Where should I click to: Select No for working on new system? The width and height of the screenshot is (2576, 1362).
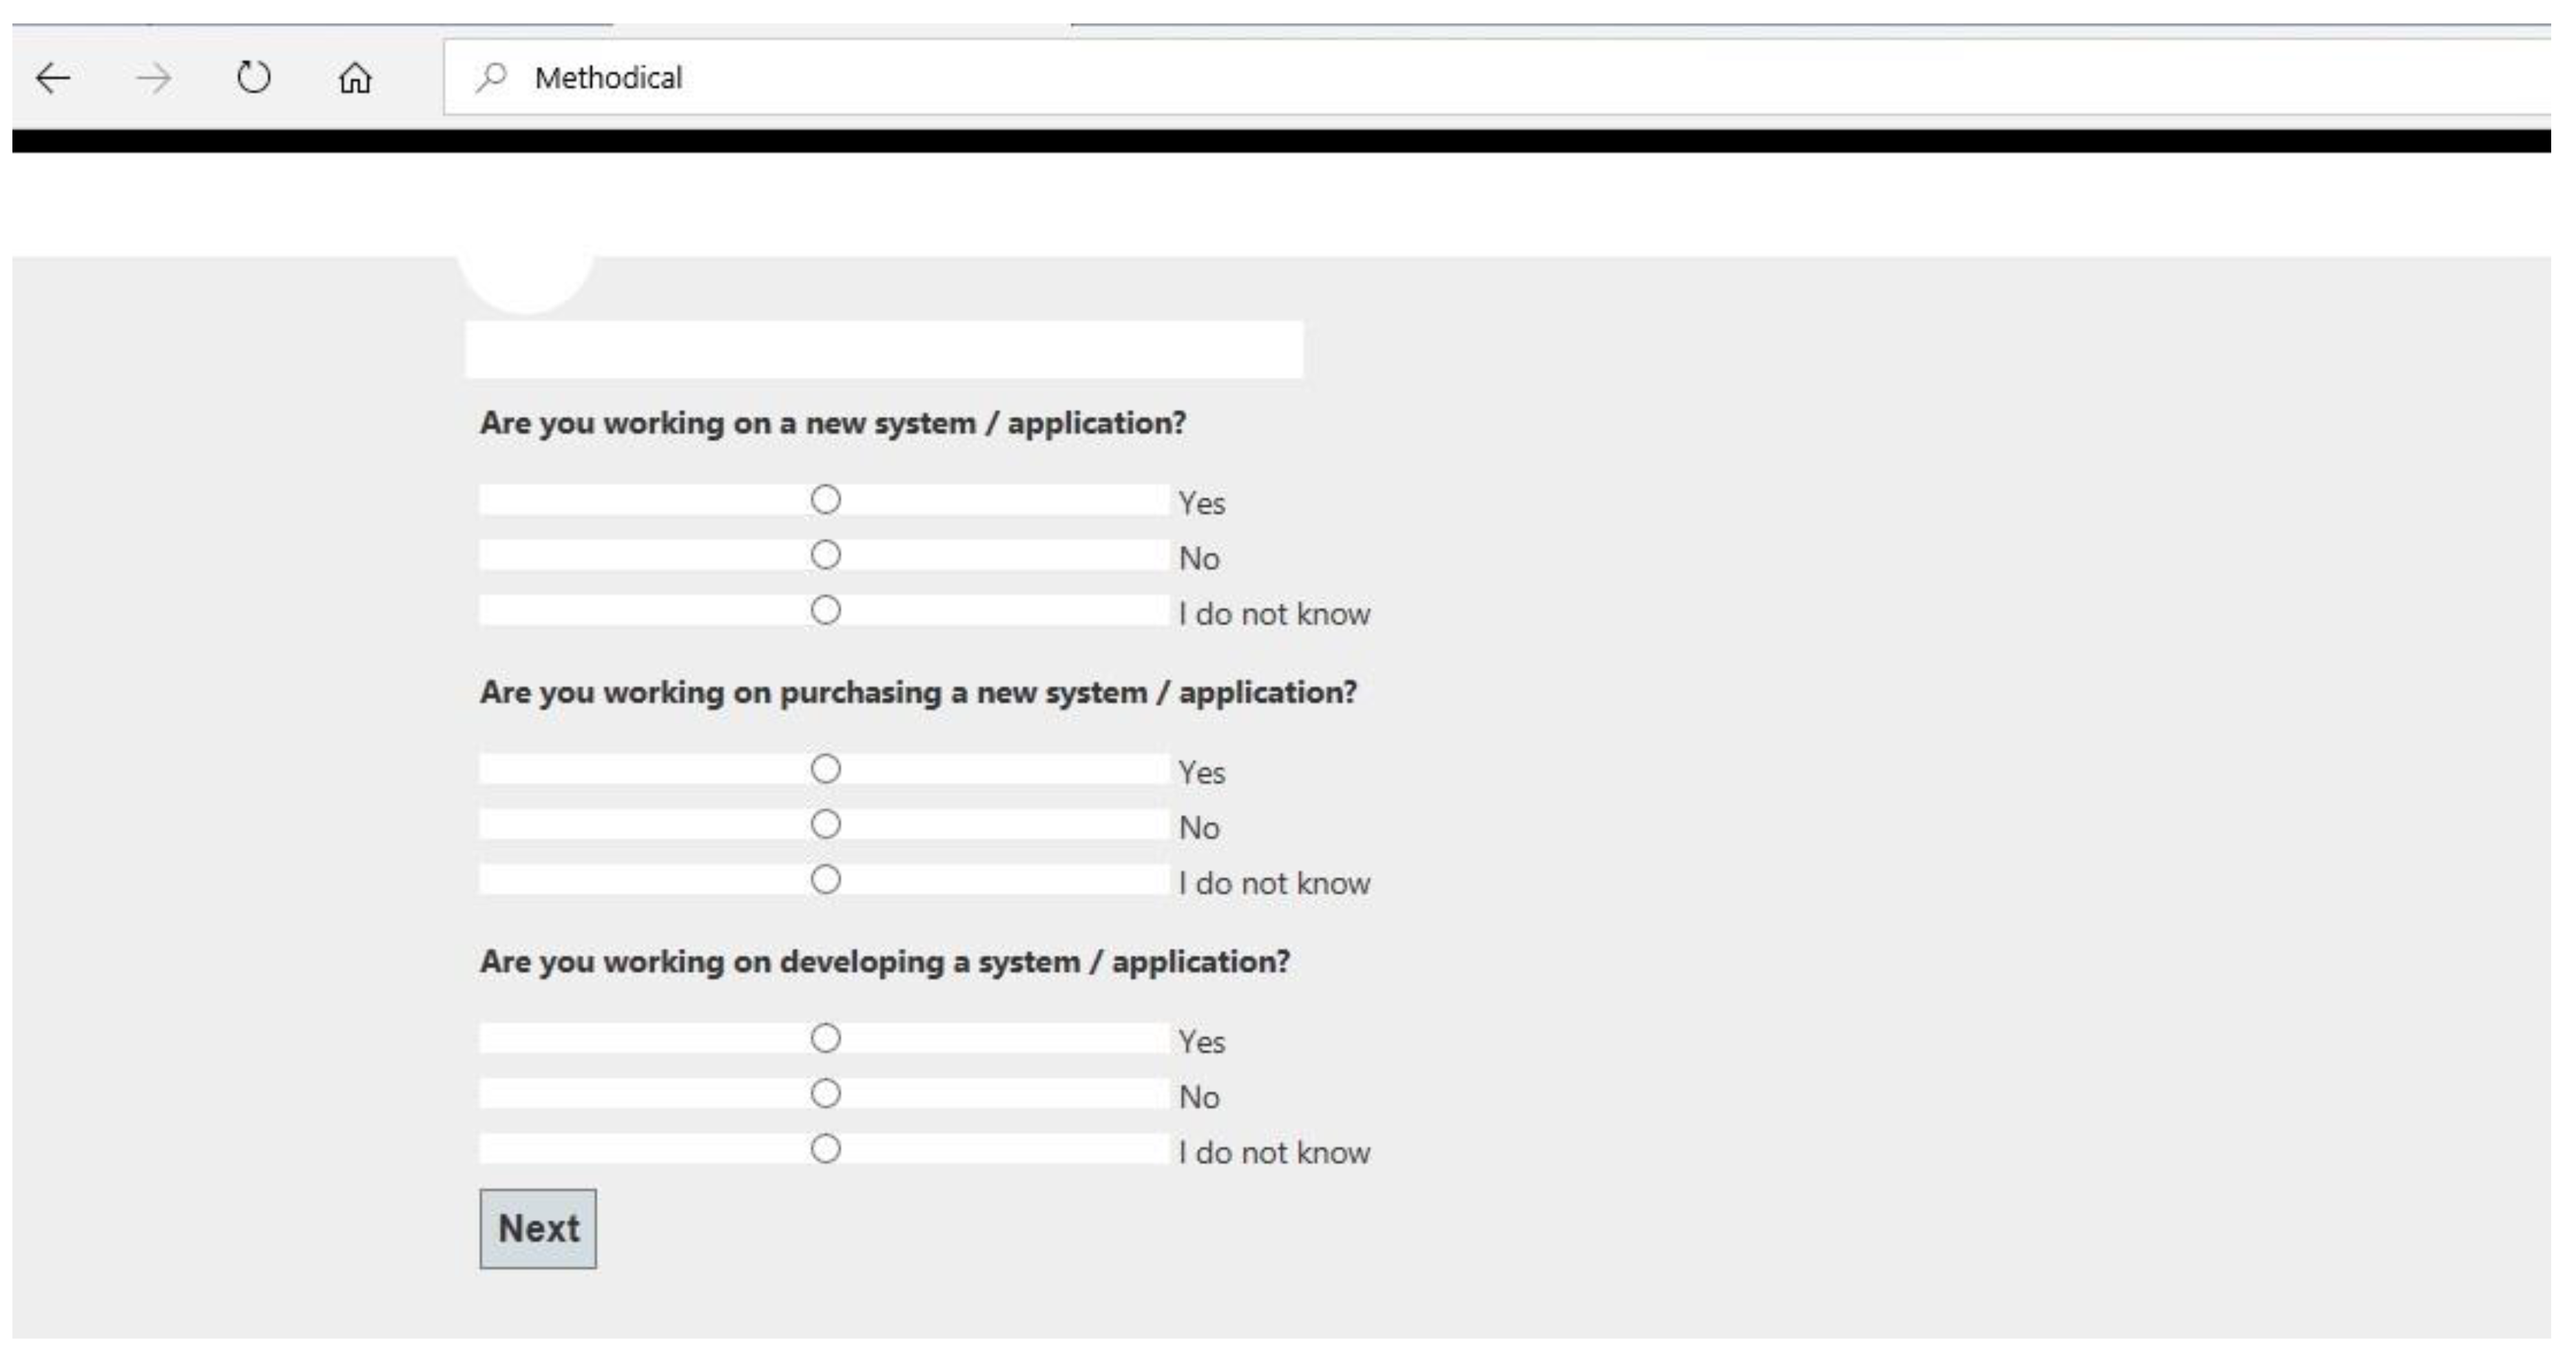pyautogui.click(x=826, y=555)
